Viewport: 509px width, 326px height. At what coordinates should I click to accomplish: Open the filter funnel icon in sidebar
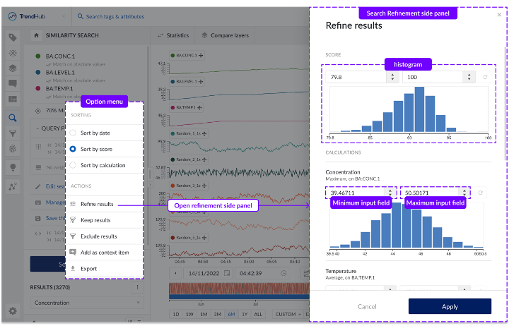pyautogui.click(x=13, y=133)
